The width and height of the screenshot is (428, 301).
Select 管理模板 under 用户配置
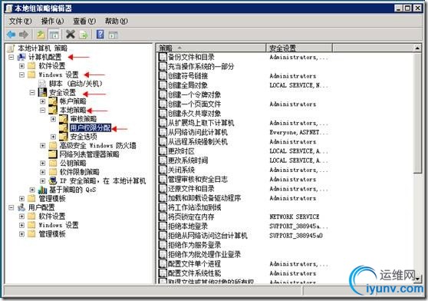(52, 233)
